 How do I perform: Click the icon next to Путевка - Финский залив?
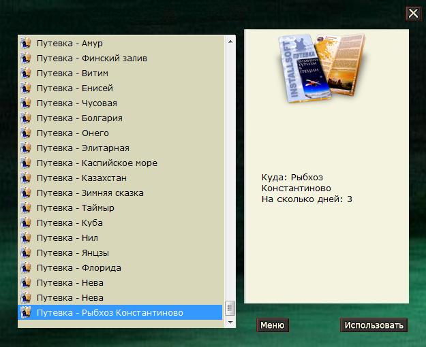coord(26,58)
